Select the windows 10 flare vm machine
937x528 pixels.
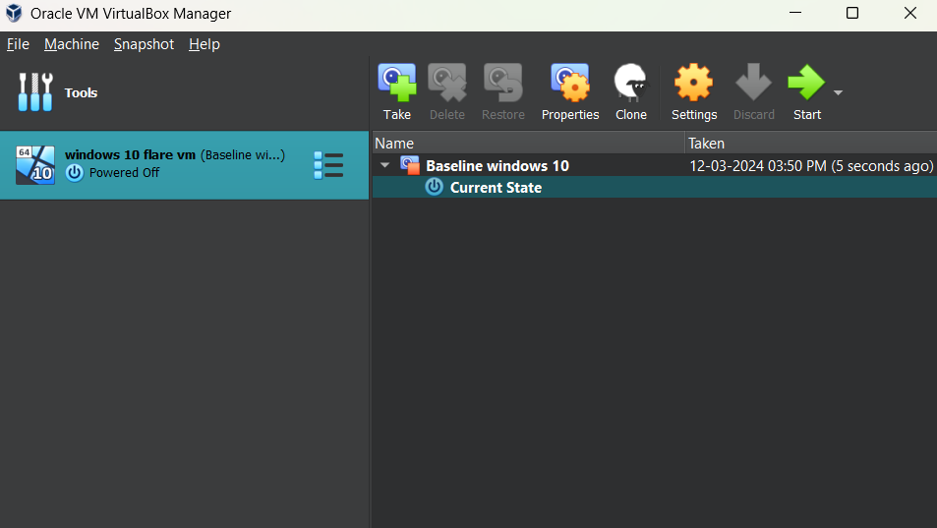point(184,165)
